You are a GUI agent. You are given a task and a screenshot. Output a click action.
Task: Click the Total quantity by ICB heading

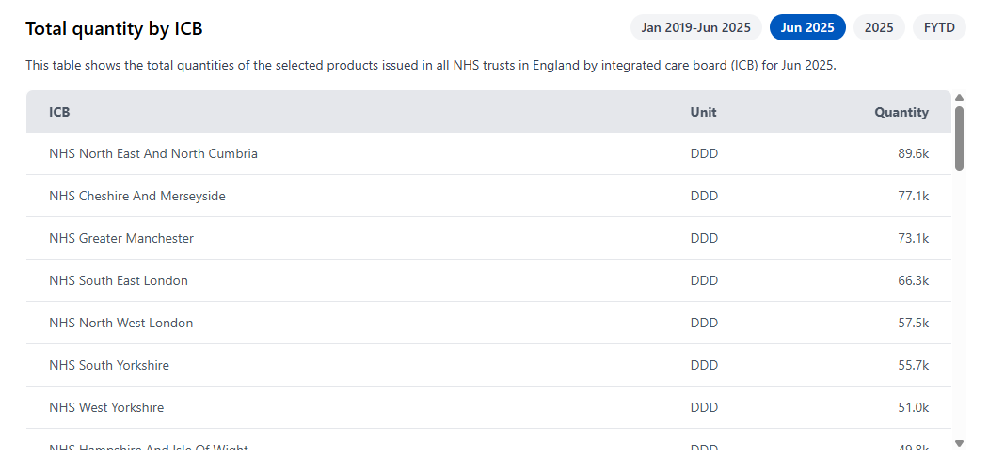pyautogui.click(x=114, y=28)
